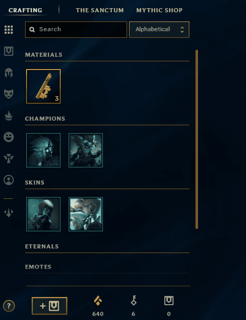Open the help question mark icon
246x320 pixels.
pos(9,306)
